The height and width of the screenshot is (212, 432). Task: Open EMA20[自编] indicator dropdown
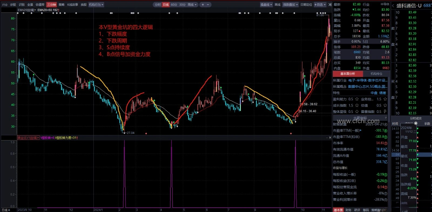pos(27,10)
